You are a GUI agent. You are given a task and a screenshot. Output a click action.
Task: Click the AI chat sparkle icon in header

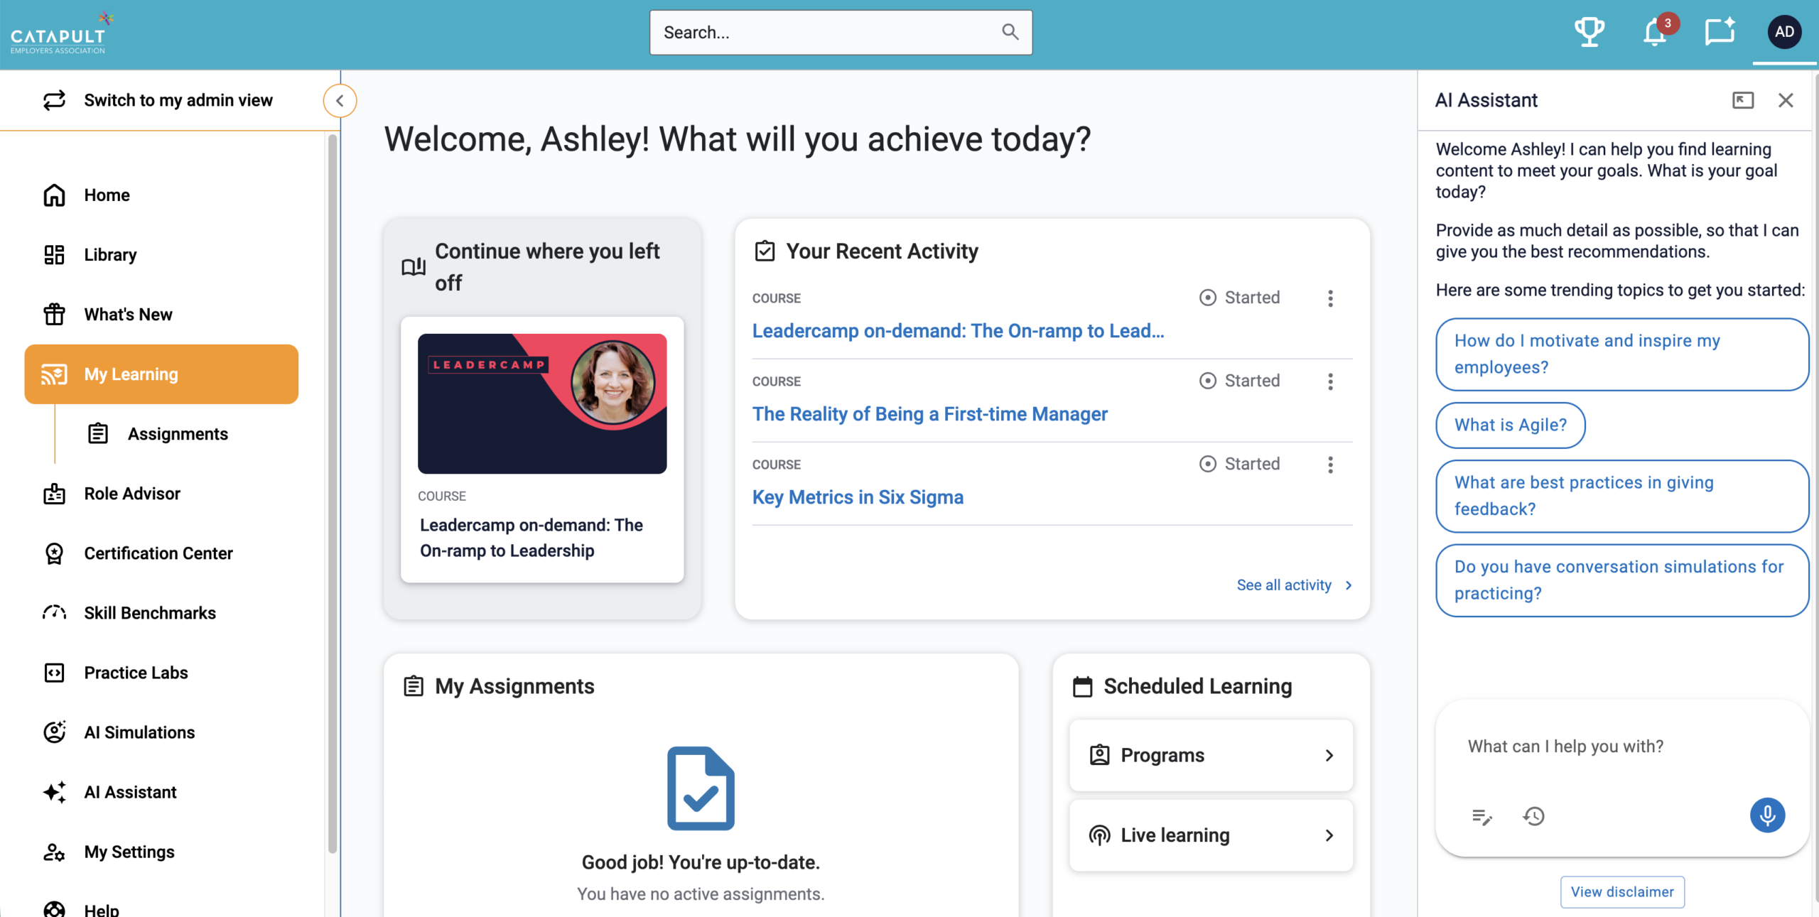click(1720, 32)
